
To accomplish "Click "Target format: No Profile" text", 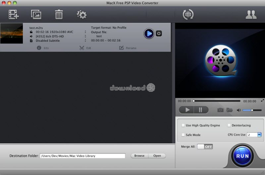I will click(x=109, y=28).
